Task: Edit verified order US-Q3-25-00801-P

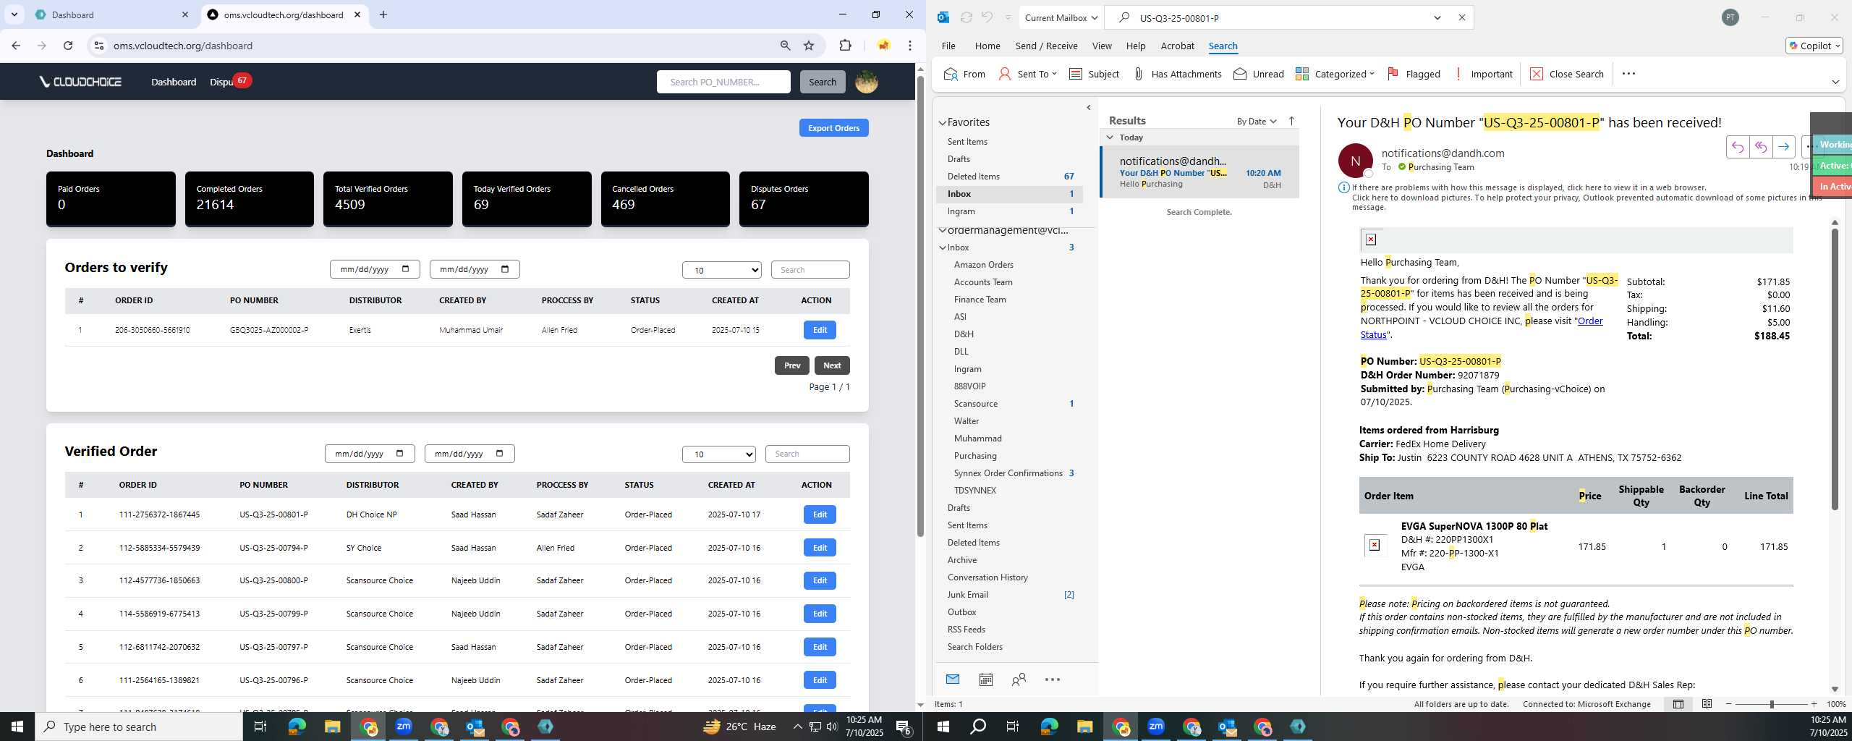Action: [820, 515]
